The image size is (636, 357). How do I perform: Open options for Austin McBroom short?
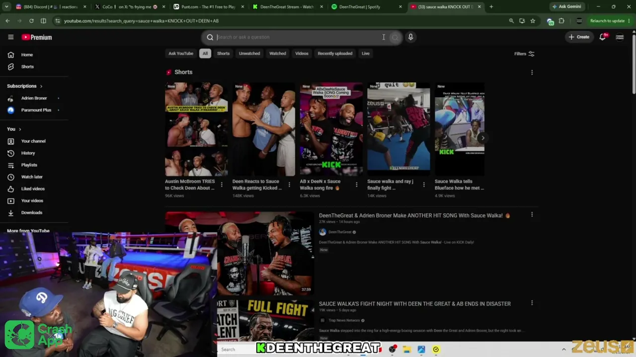click(222, 184)
